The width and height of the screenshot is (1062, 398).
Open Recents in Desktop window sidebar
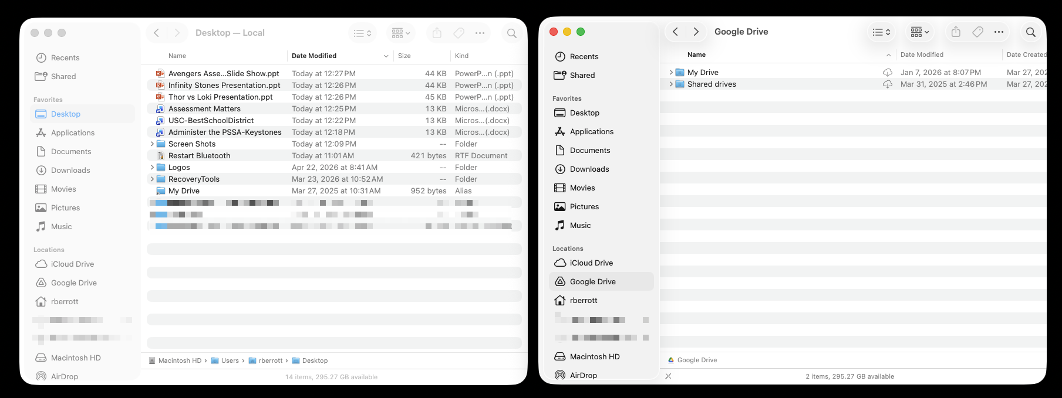coord(82,57)
